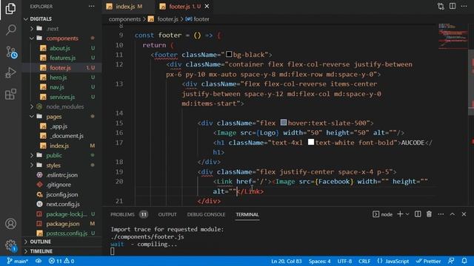Open the Run and Debug view
The image size is (474, 266).
(x=10, y=72)
